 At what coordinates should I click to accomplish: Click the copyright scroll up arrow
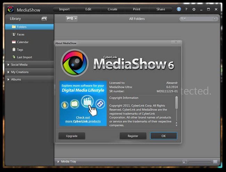tap(176, 123)
